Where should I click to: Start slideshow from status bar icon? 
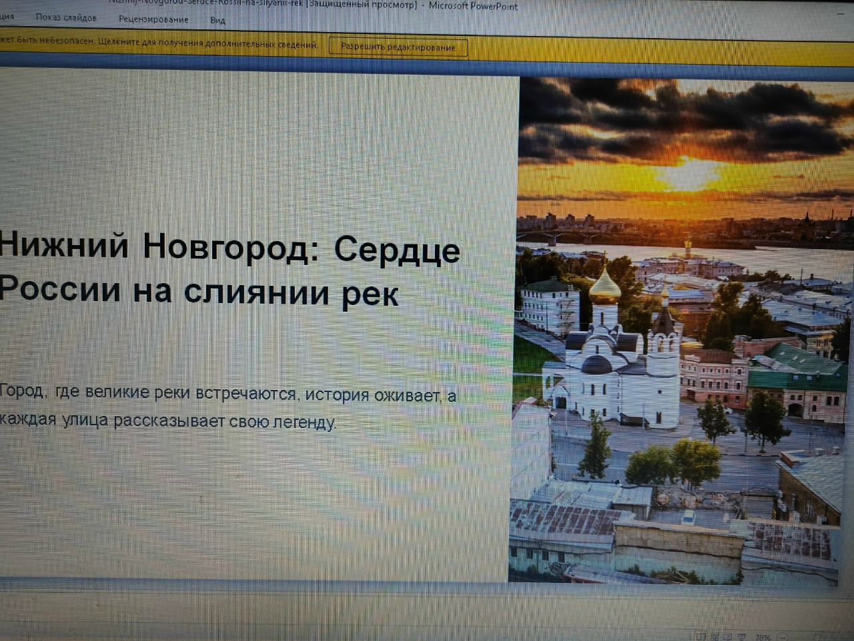(743, 636)
